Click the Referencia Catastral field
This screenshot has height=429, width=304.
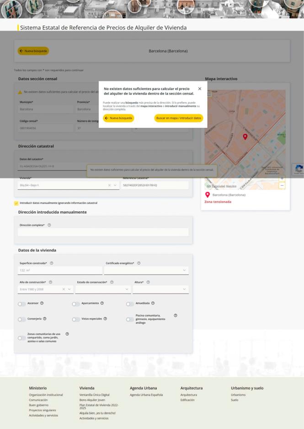155,185
